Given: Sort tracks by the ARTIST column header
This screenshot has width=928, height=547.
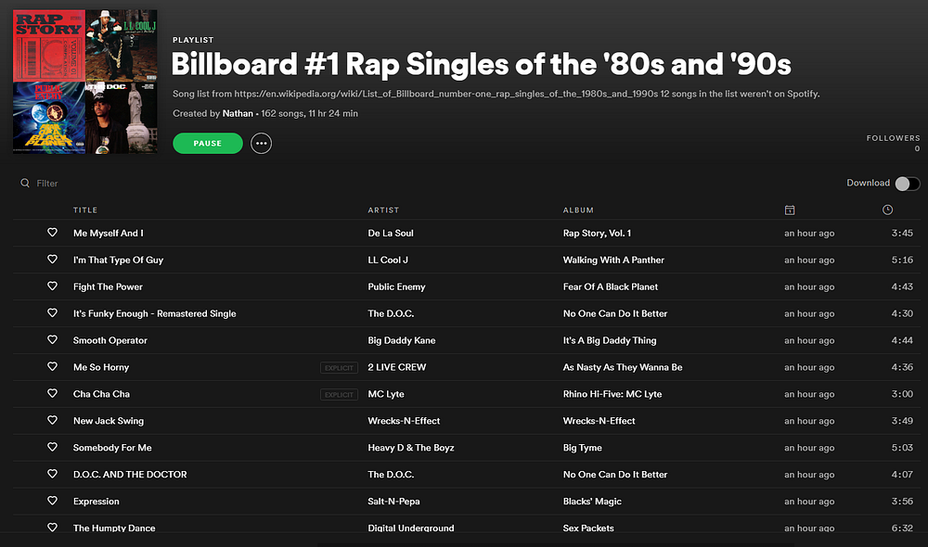Looking at the screenshot, I should 383,210.
